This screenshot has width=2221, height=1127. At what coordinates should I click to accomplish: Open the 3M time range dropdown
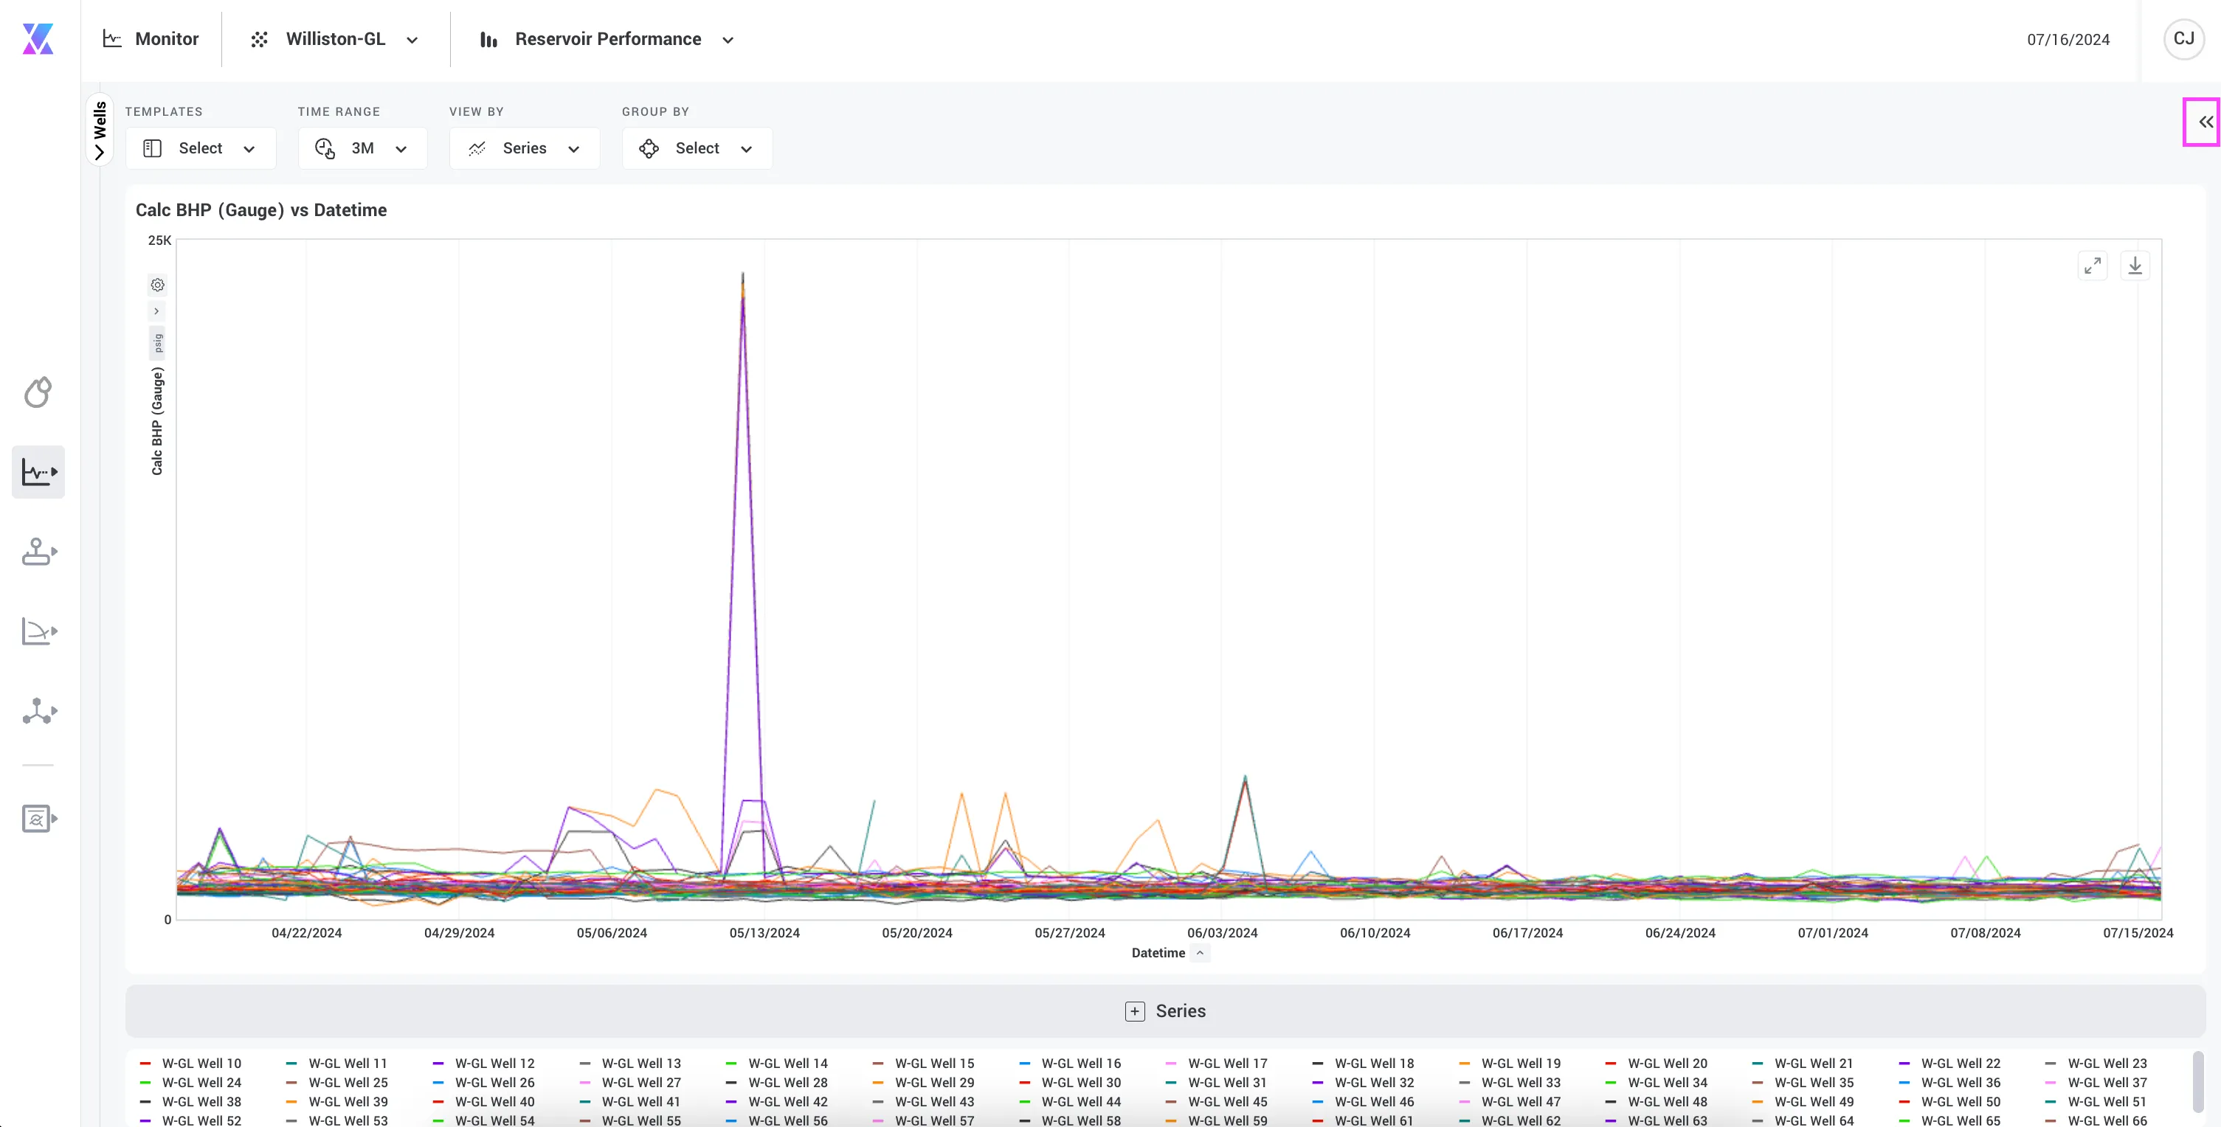(362, 148)
